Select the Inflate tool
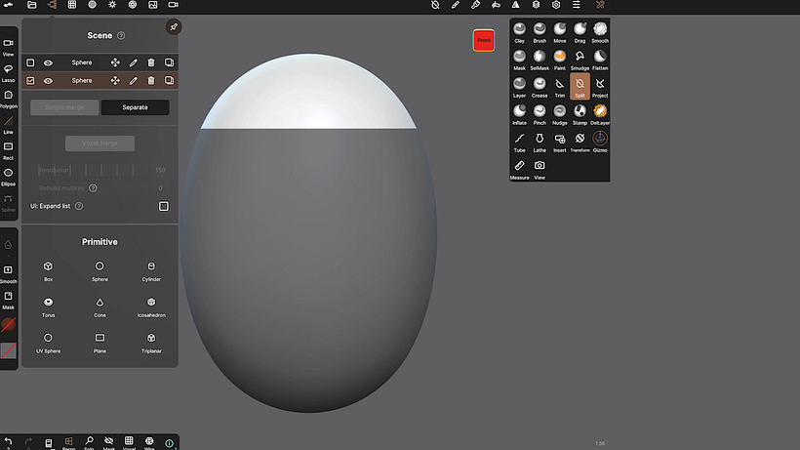This screenshot has height=450, width=800. 519,115
